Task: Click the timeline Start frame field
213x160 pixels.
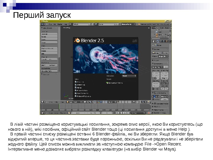Action: 78,113
